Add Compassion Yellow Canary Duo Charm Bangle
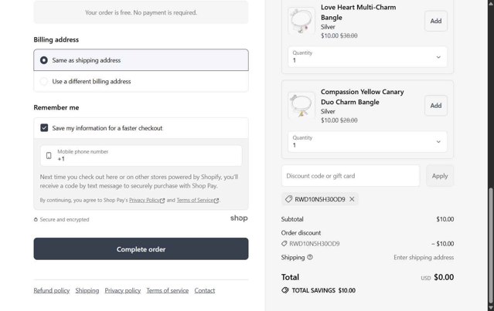494x311 pixels. (x=436, y=106)
